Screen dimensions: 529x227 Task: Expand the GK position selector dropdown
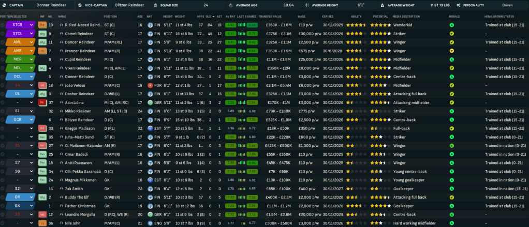coord(32,206)
